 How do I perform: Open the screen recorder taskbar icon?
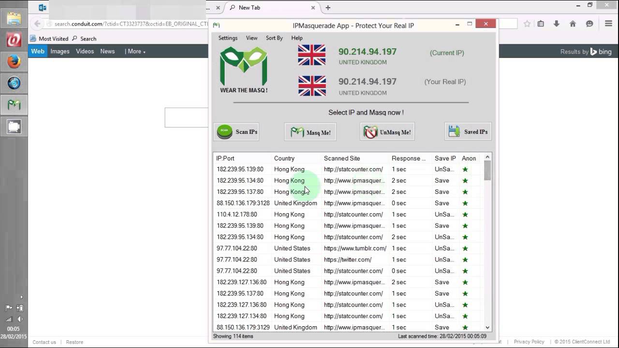click(14, 127)
